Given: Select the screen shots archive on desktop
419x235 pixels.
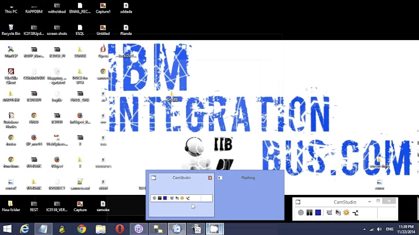Looking at the screenshot, I should 57,30.
